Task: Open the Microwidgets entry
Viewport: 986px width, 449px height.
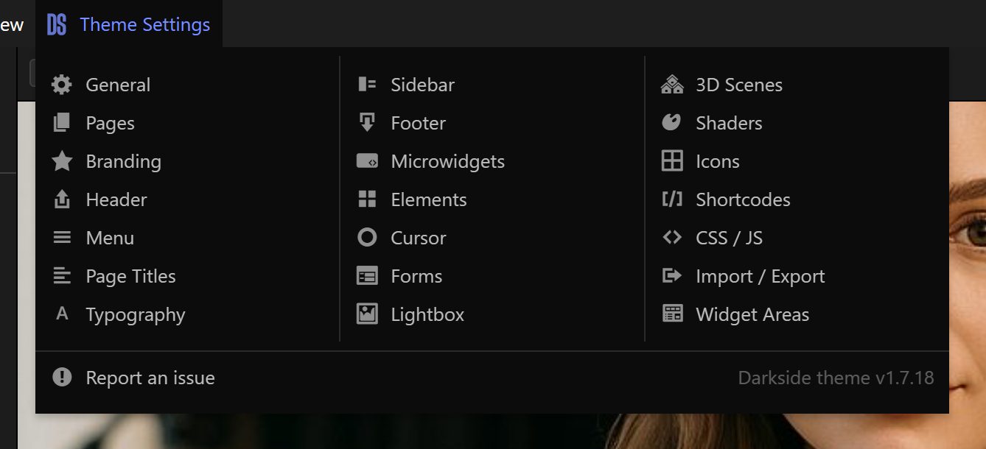Action: 448,162
